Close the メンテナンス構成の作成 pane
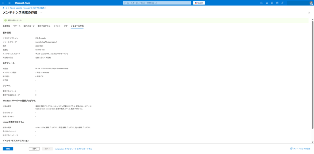This screenshot has height=154, width=314. click(x=309, y=13)
